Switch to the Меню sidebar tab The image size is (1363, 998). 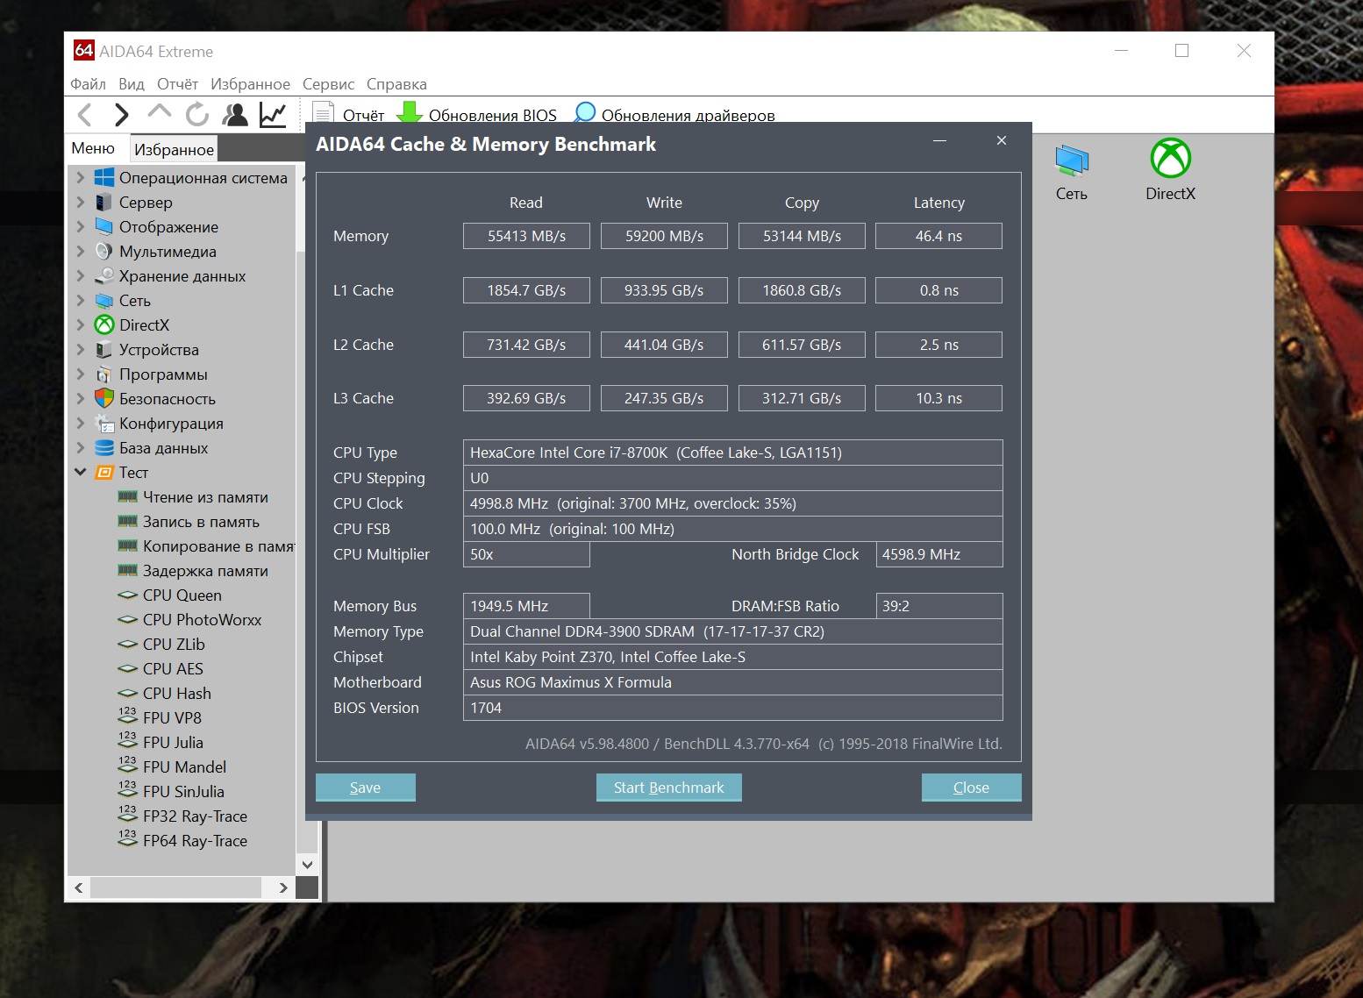pos(93,148)
